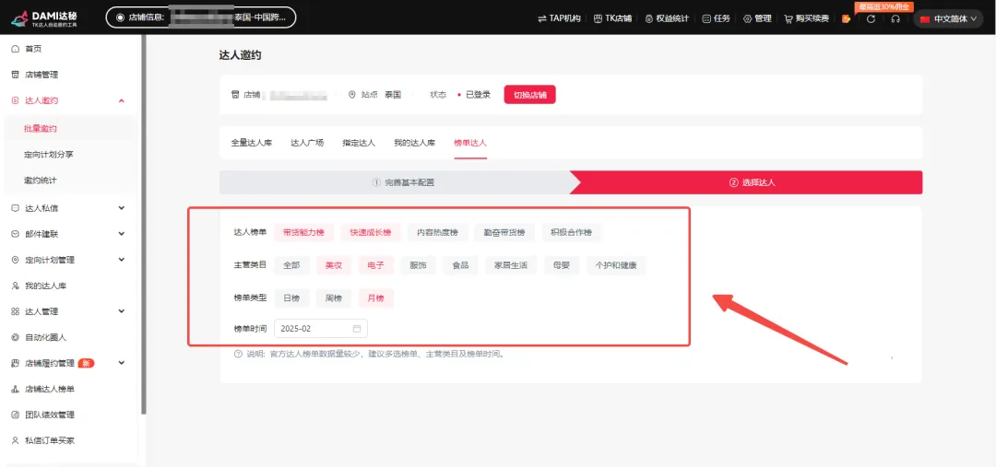Select the 月榜 ranking type
Viewport: 996px width, 467px height.
376,298
